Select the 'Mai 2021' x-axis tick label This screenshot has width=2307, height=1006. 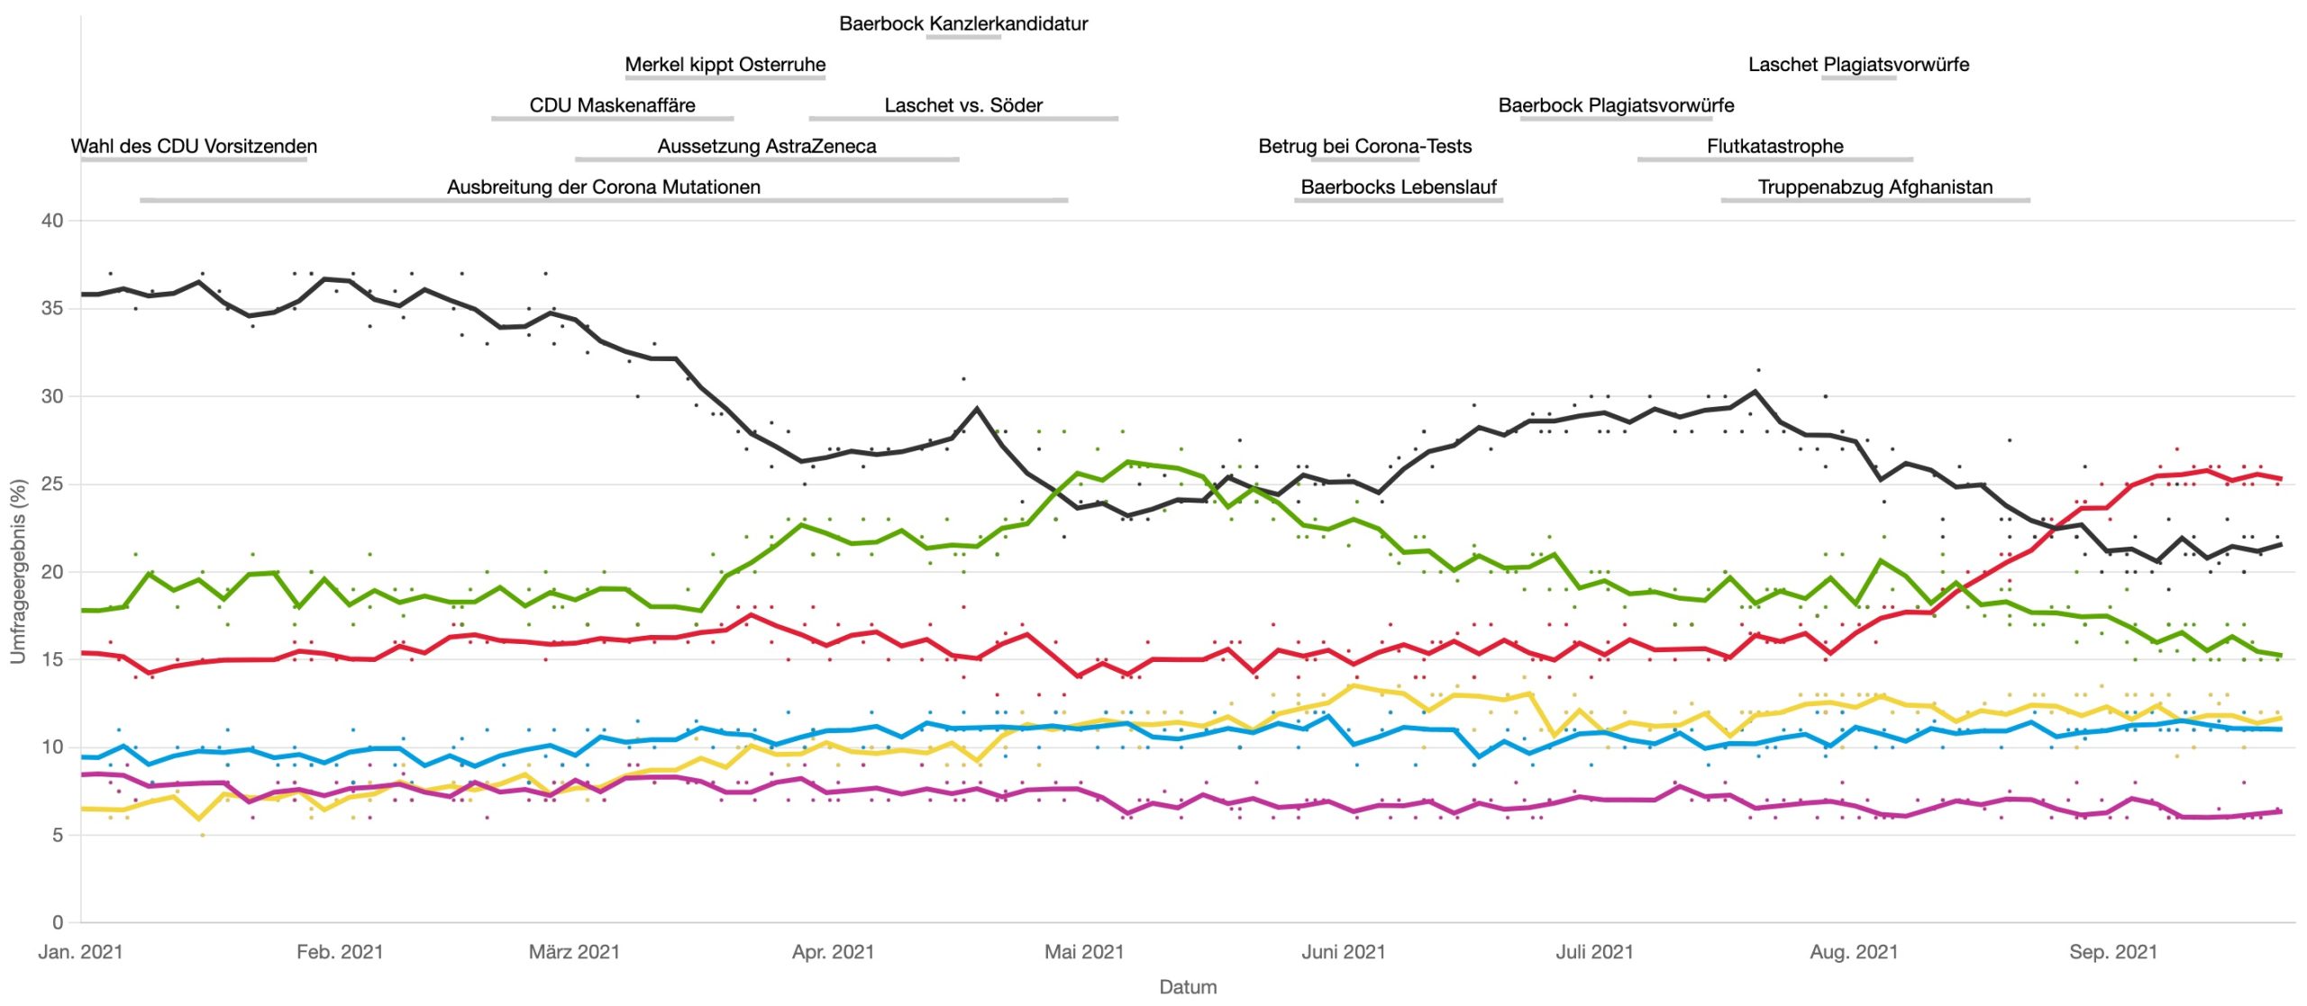pos(1084,952)
